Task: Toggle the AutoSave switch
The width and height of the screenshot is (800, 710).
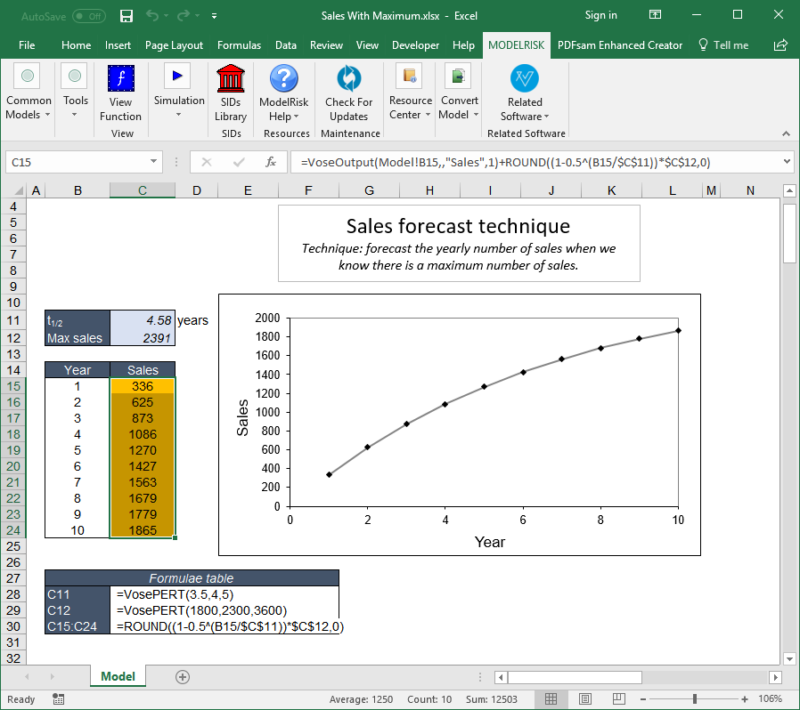Action: click(88, 15)
